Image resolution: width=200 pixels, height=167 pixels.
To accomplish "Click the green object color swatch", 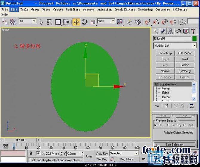I will click(x=194, y=39).
